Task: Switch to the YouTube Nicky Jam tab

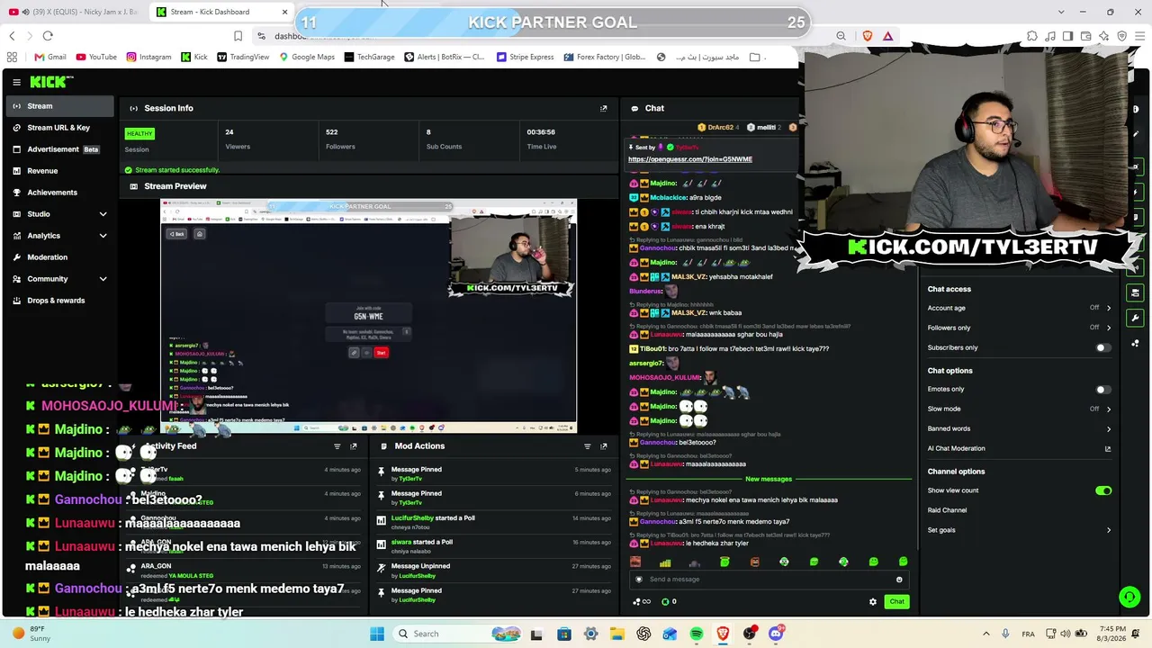Action: (x=74, y=12)
